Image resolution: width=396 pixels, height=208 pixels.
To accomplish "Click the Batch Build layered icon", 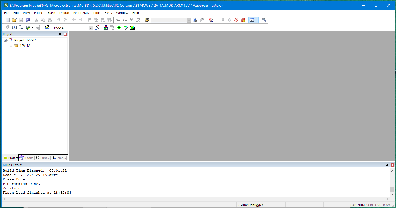I will [x=28, y=28].
